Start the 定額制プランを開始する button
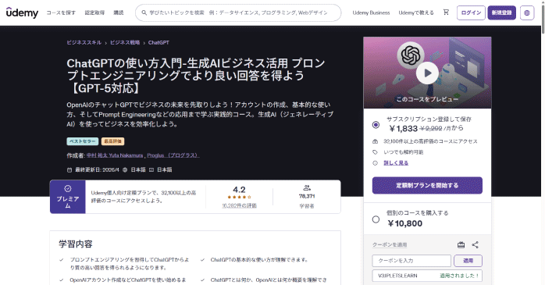545x285 pixels. (427, 185)
